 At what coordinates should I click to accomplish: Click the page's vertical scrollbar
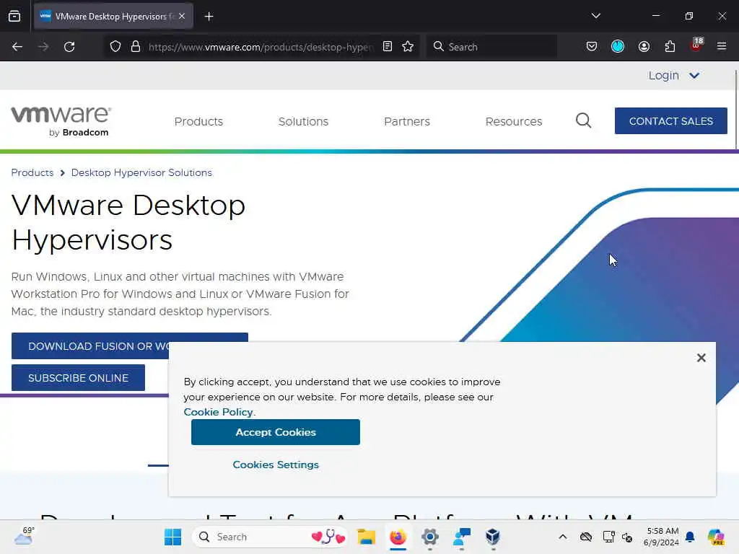(x=735, y=110)
